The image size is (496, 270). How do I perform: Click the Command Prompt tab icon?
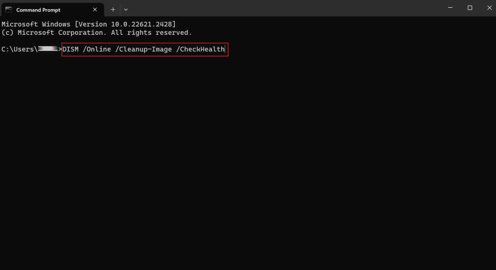point(9,10)
